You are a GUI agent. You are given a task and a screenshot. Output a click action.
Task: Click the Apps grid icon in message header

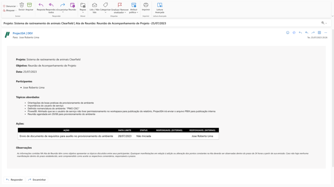coord(319,33)
